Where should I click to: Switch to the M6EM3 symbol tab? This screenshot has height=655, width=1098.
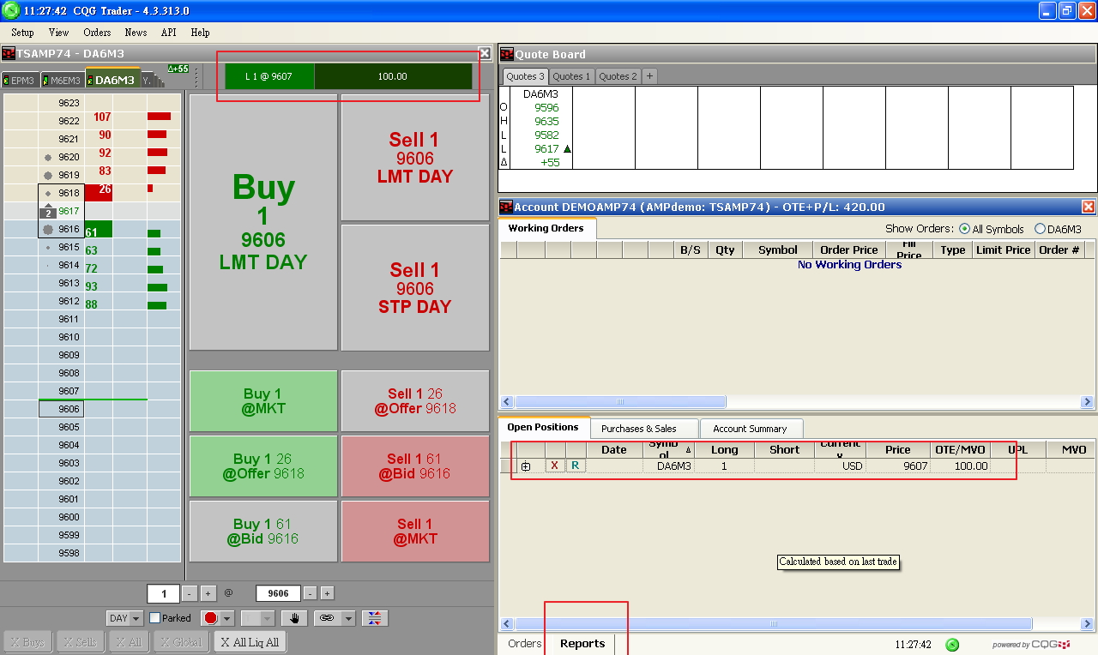point(63,81)
